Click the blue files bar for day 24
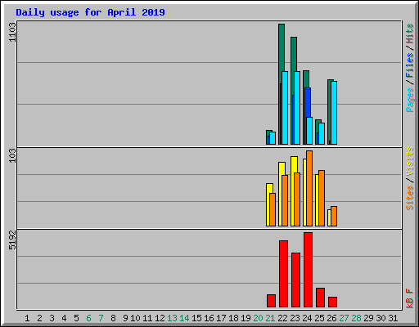Viewport: 419px width, 327px height. (308, 102)
